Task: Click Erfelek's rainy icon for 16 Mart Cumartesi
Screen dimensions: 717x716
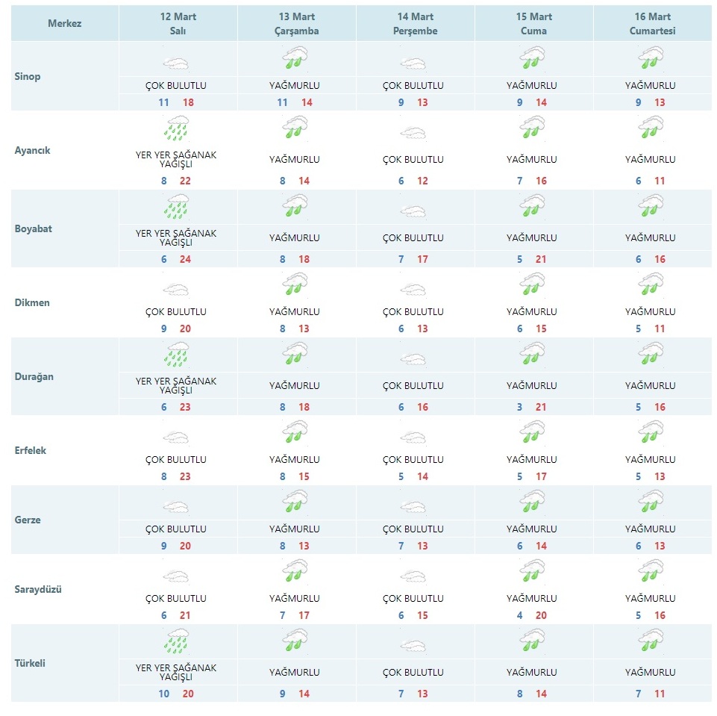Action: coord(651,432)
